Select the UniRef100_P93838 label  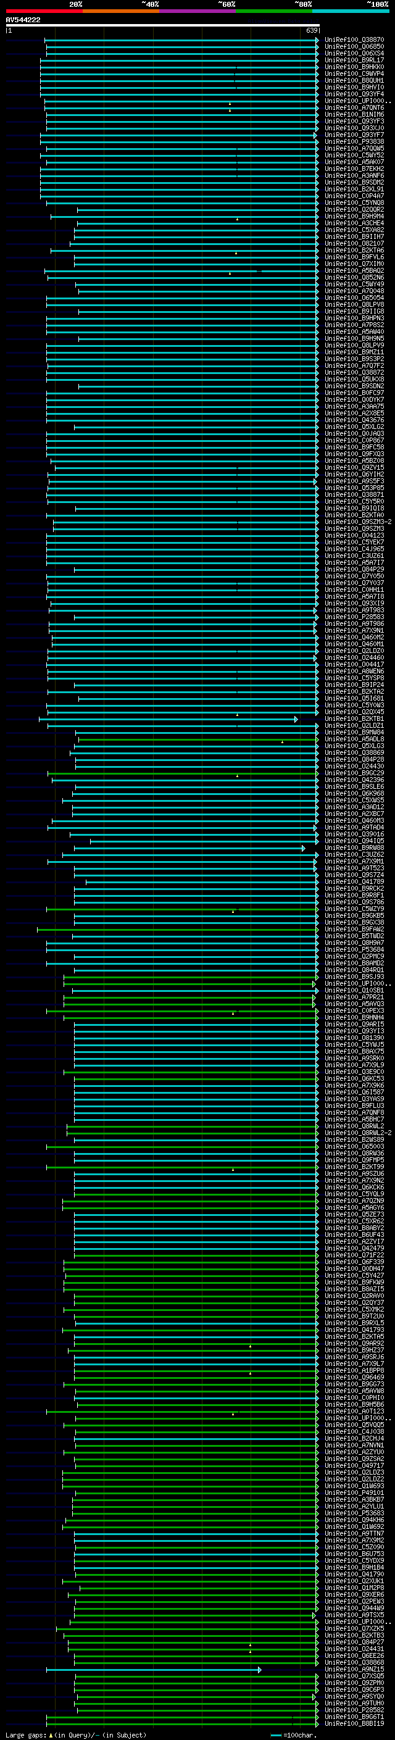[354, 142]
